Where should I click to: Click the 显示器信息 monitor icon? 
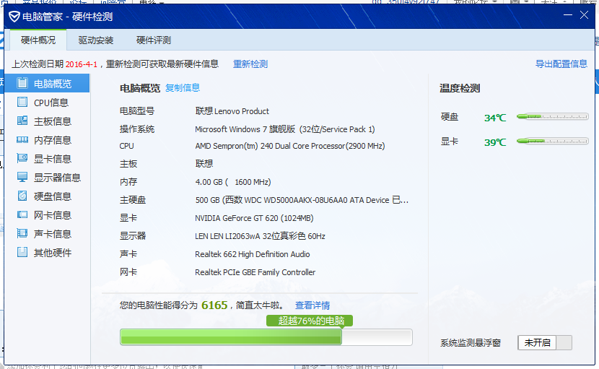[x=22, y=177]
